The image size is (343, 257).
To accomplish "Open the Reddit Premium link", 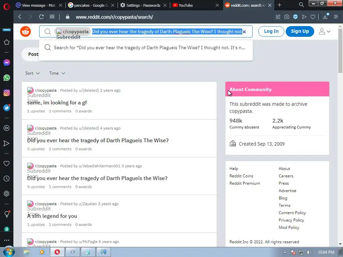I will (245, 183).
